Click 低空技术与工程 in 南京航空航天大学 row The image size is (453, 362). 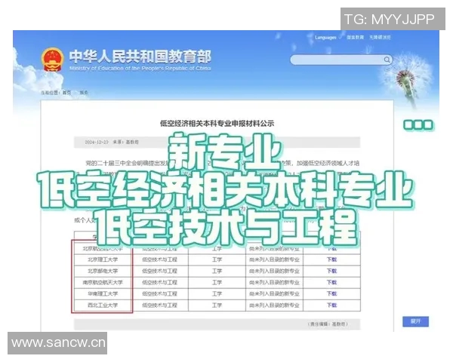pyautogui.click(x=159, y=282)
